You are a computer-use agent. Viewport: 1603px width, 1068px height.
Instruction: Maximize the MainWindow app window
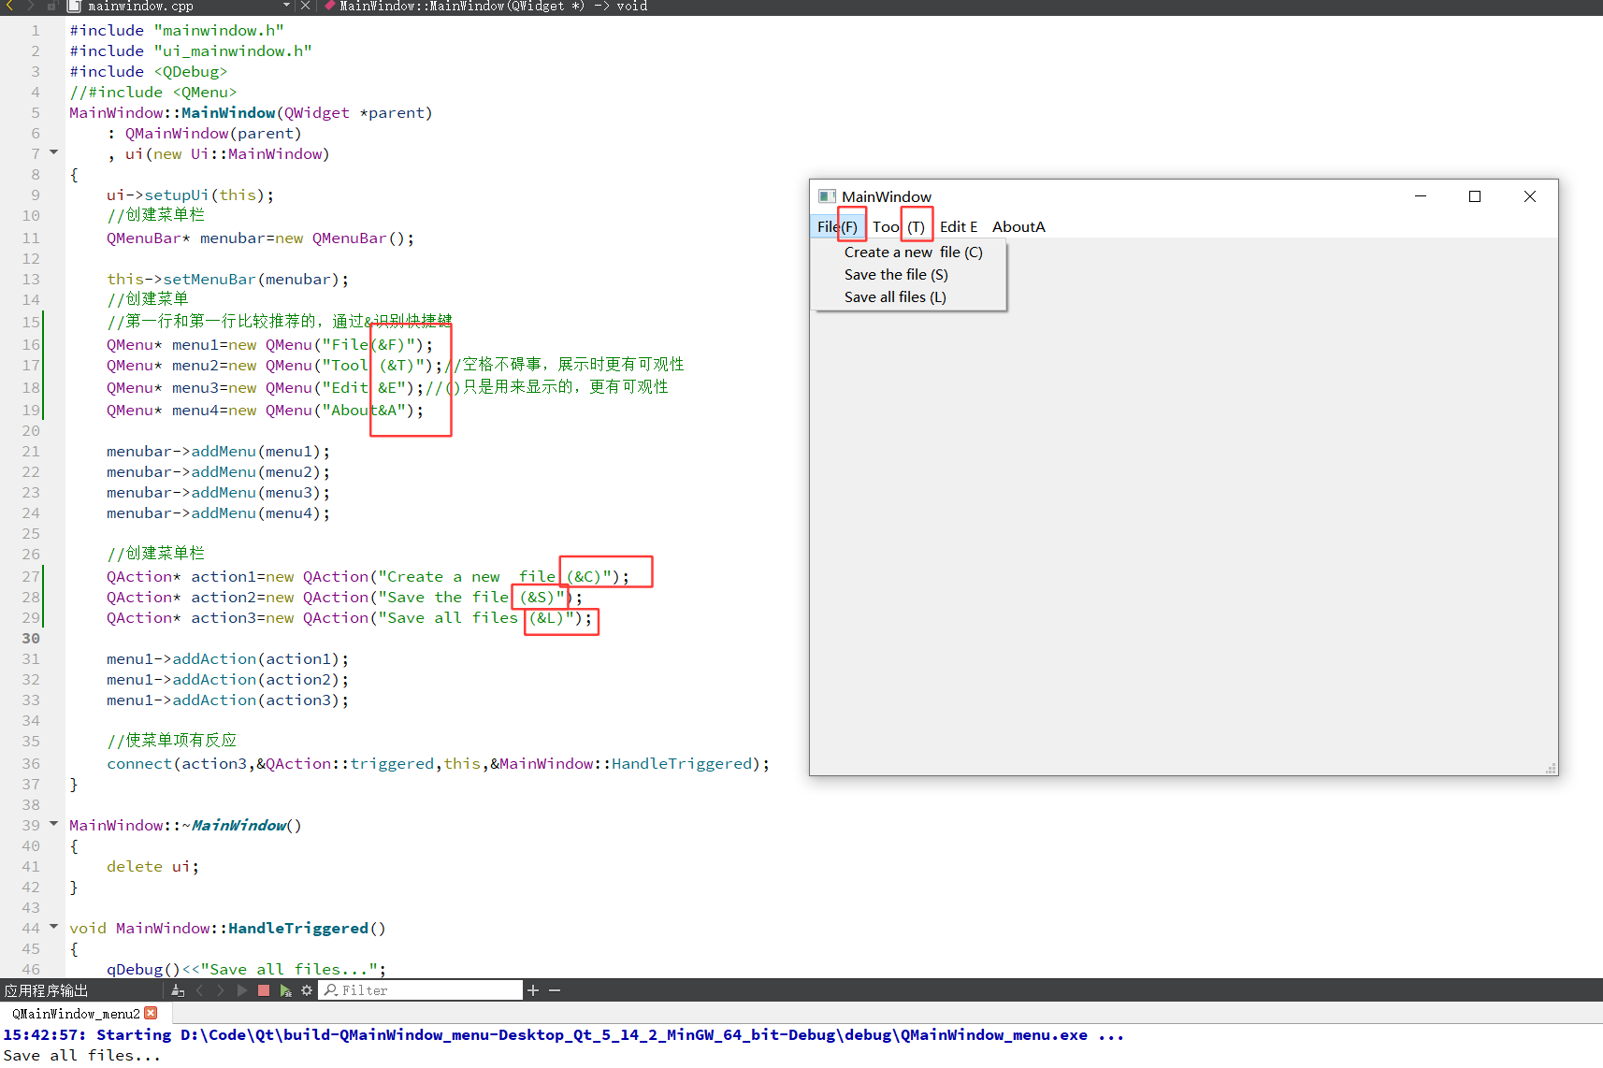(x=1475, y=196)
